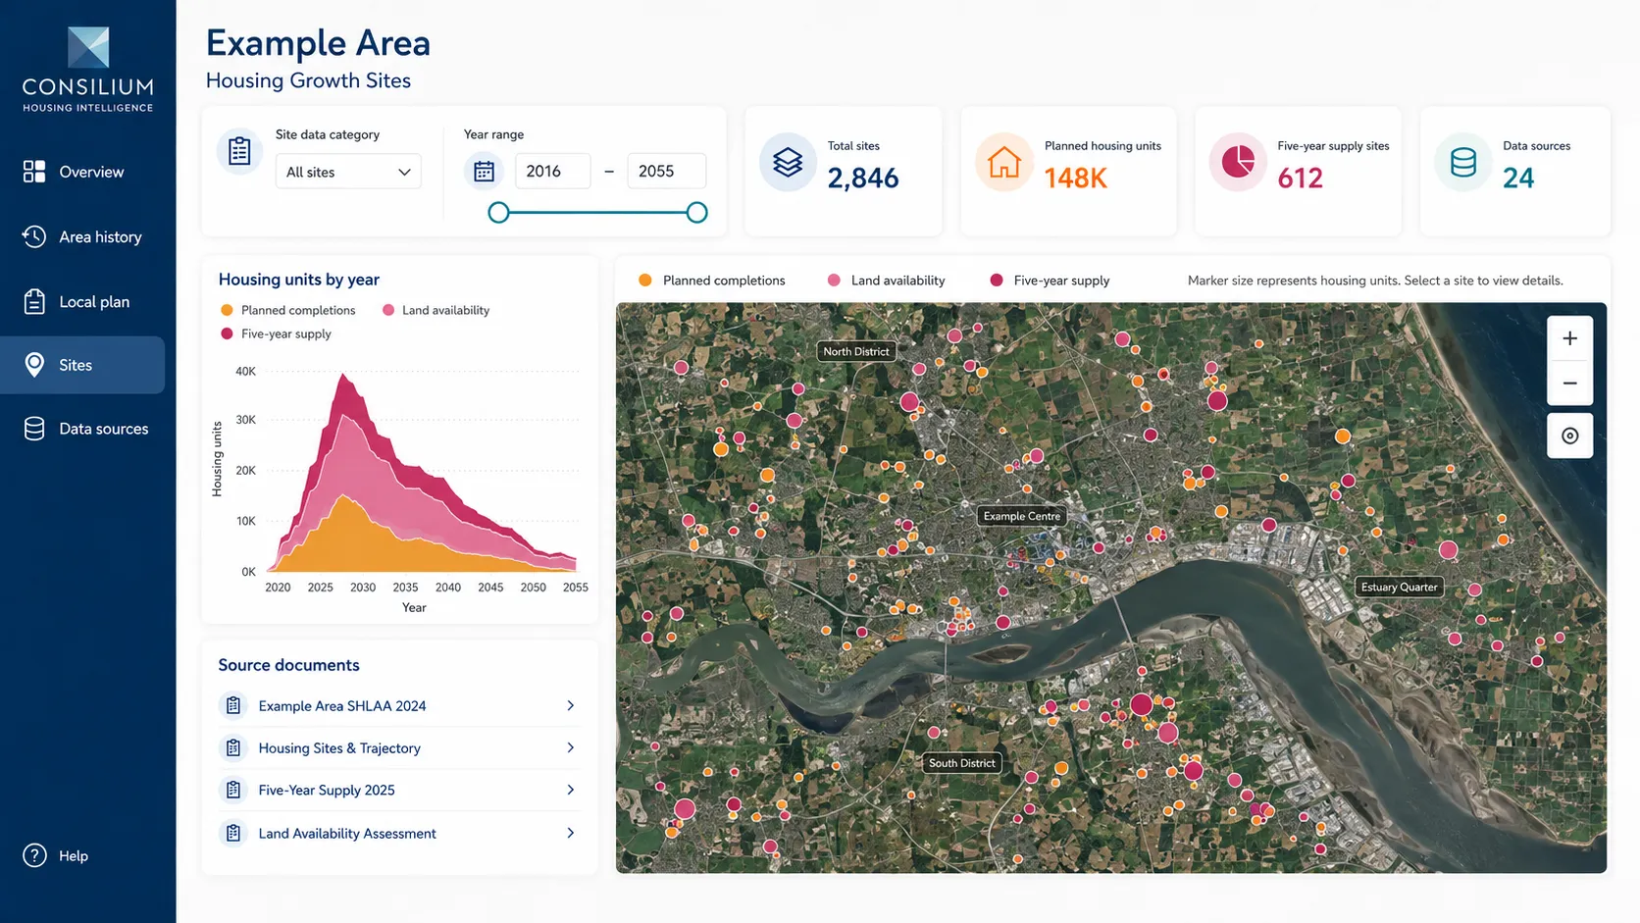Expand the Land Availability Assessment chevron
This screenshot has width=1640, height=923.
pos(570,833)
